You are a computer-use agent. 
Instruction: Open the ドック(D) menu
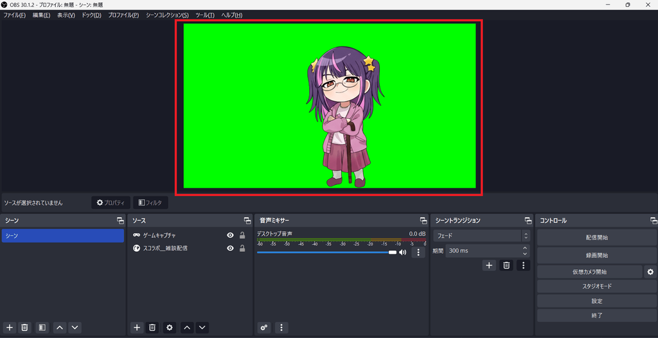[91, 15]
